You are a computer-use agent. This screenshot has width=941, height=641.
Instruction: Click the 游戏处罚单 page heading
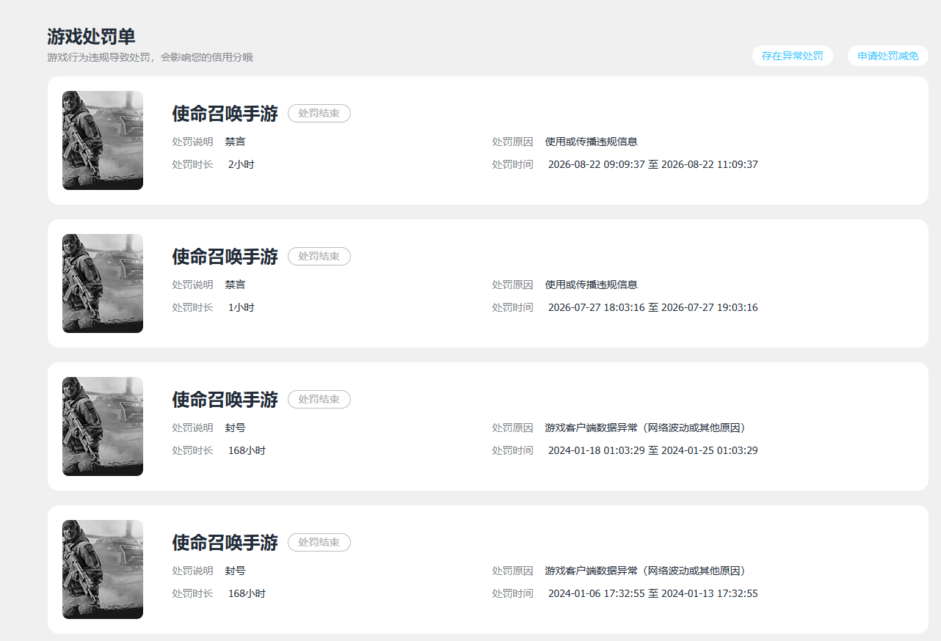pyautogui.click(x=91, y=37)
